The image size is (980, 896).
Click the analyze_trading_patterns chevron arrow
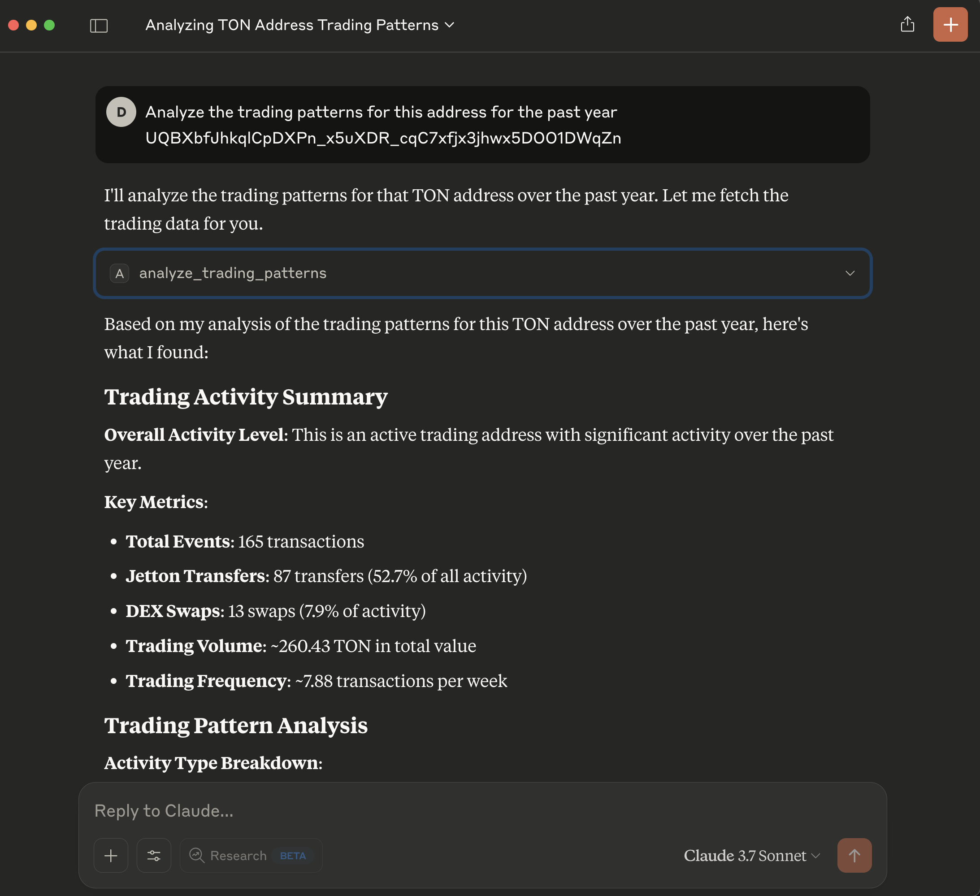850,273
